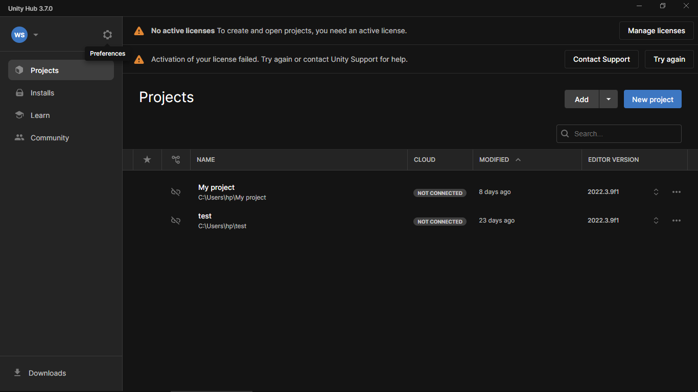Screen dimensions: 698x392
Task: Open the editor version selector for My project
Action: pyautogui.click(x=656, y=192)
